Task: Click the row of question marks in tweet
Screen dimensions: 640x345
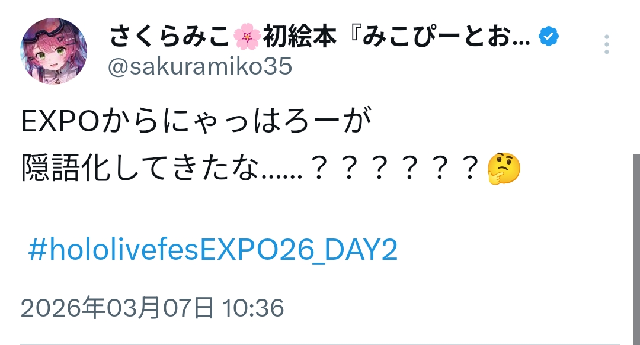Action: tap(394, 169)
